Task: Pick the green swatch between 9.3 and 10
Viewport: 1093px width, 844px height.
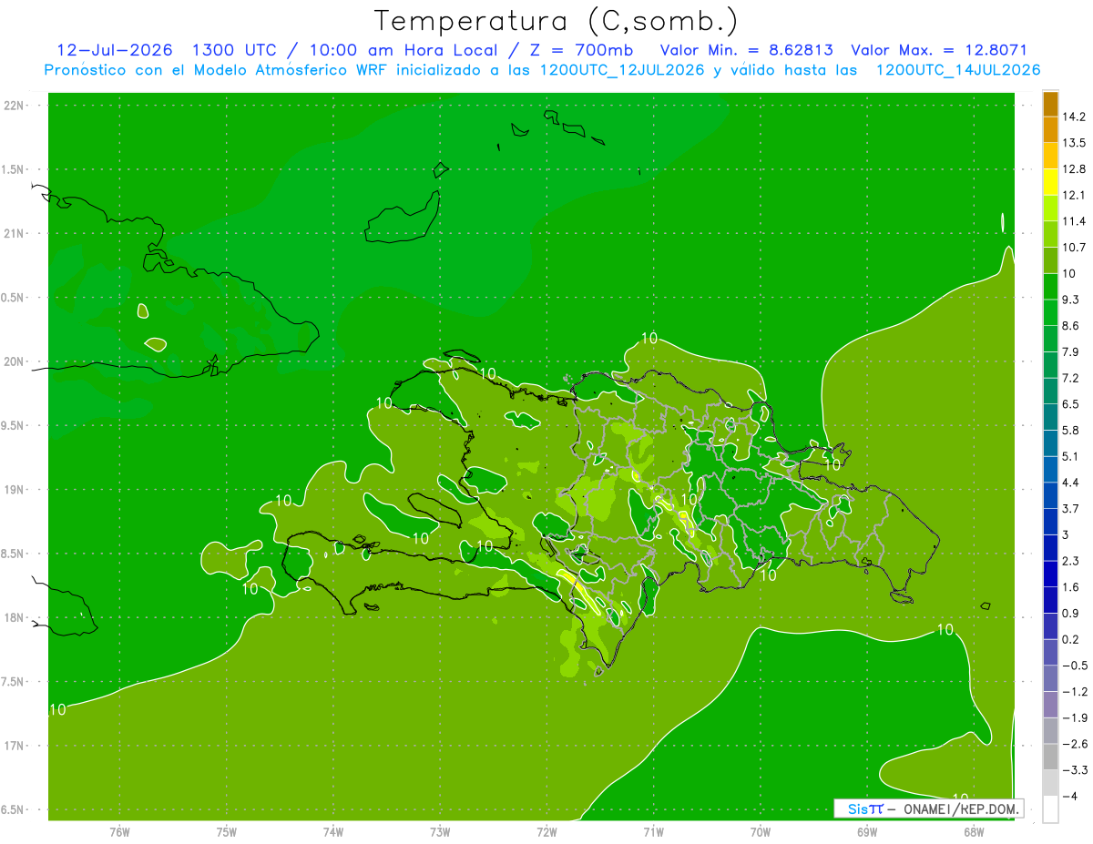Action: point(1050,287)
